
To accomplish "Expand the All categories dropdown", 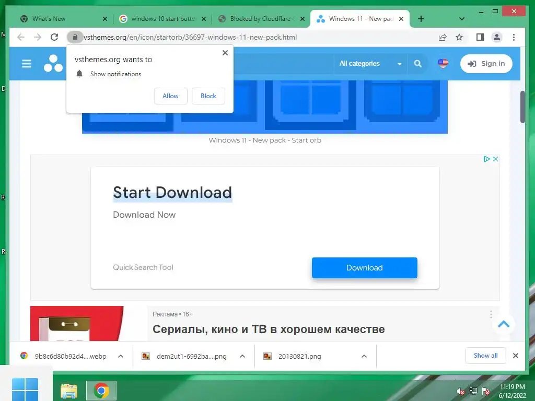I will [x=370, y=63].
